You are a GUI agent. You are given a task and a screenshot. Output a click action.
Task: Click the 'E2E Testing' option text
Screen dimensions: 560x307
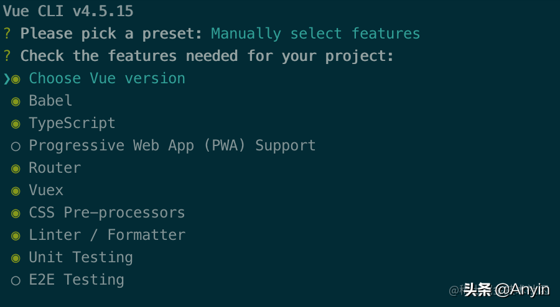pyautogui.click(x=77, y=280)
